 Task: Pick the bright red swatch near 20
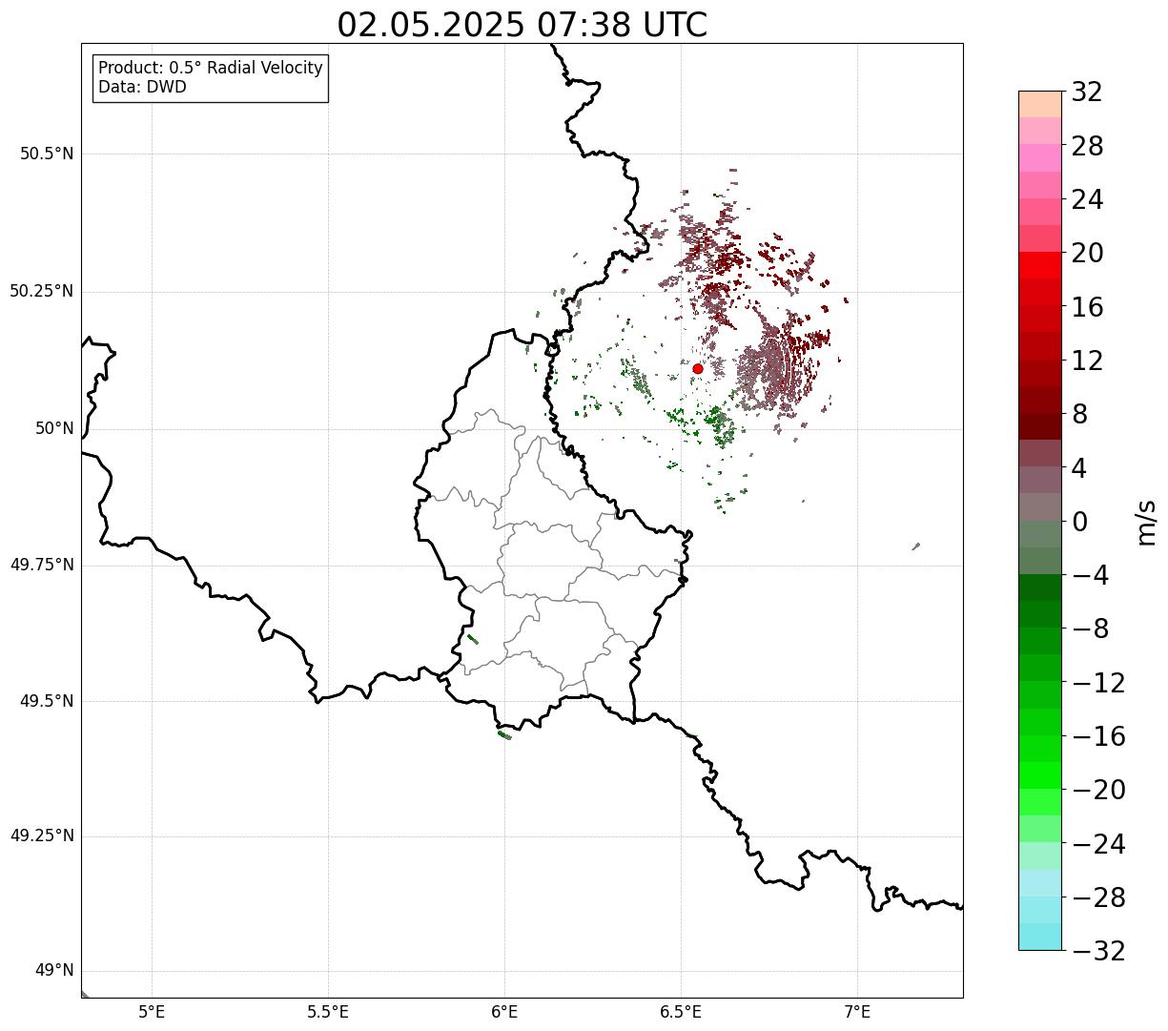(x=1040, y=265)
